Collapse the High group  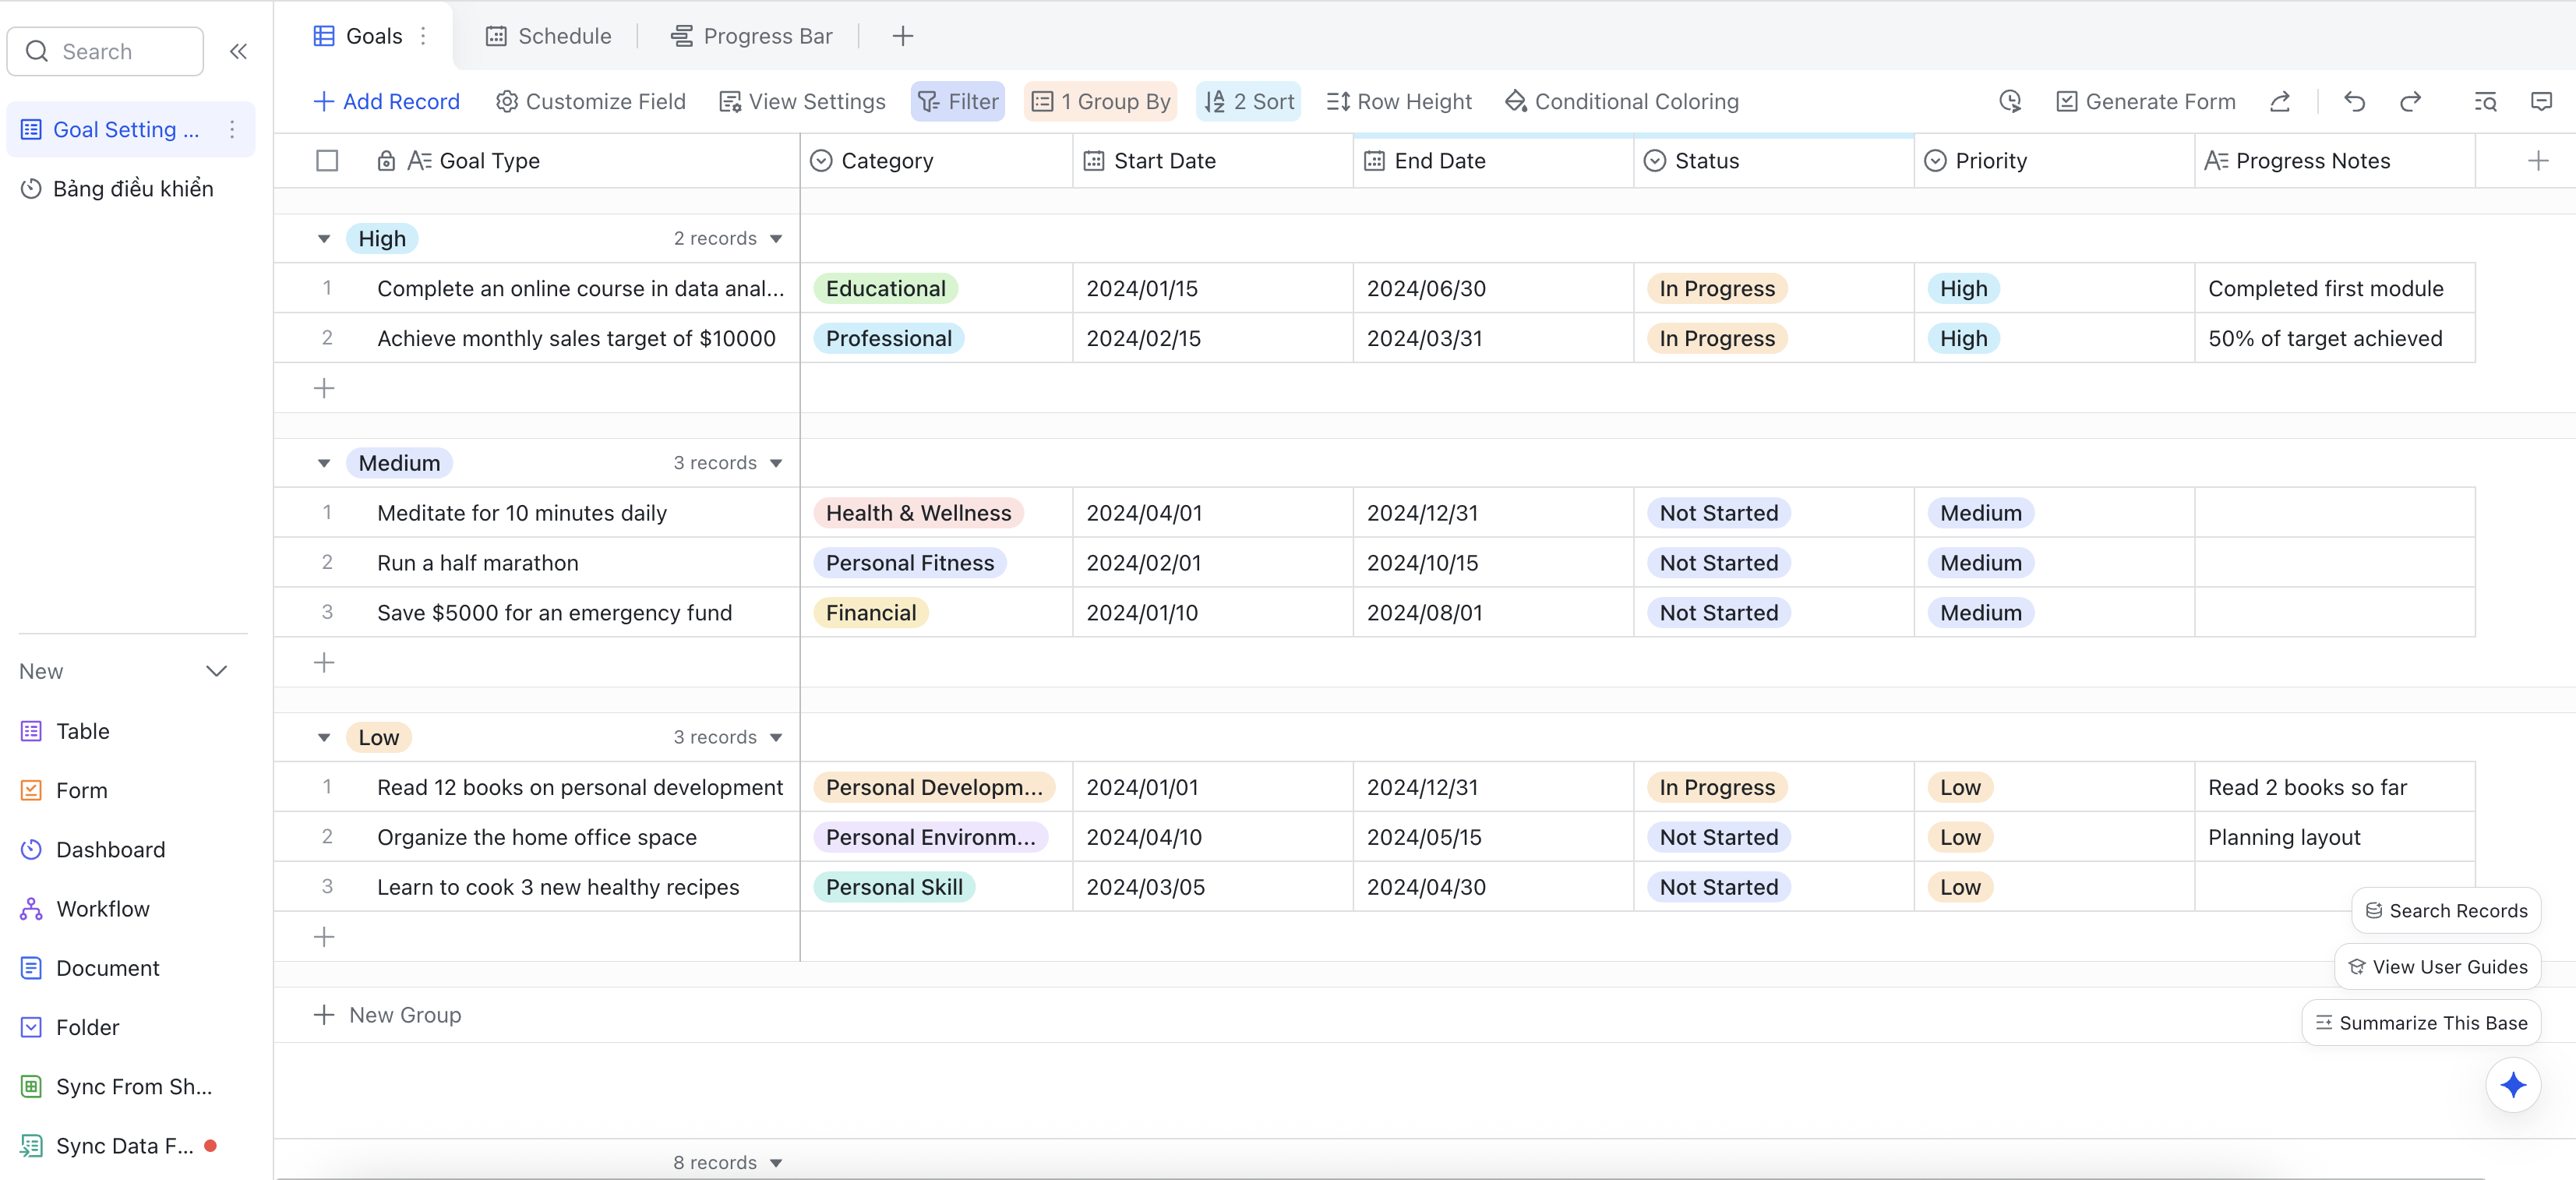(x=324, y=239)
